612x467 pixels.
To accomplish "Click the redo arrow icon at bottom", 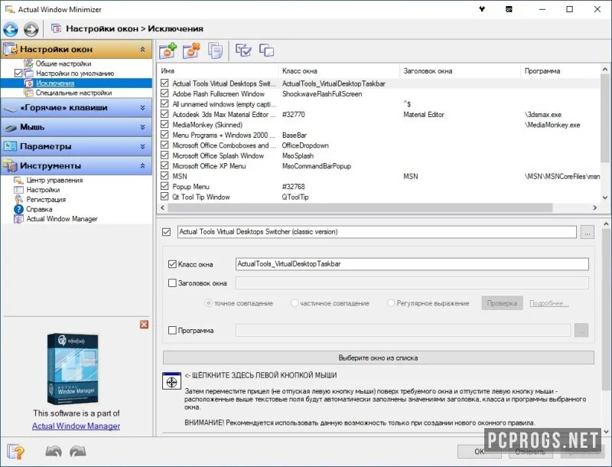I will (78, 452).
